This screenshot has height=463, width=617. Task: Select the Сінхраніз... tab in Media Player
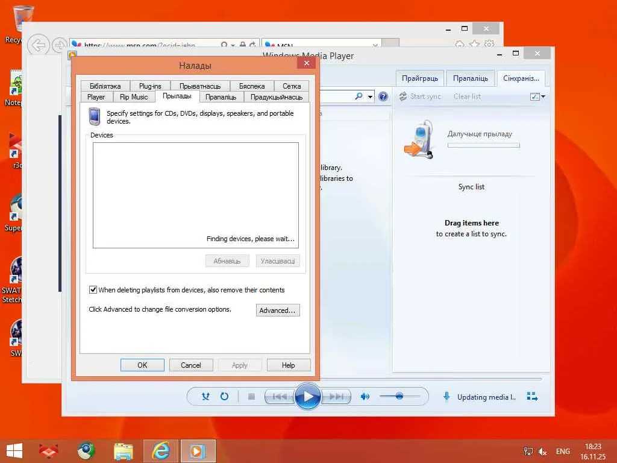click(521, 78)
